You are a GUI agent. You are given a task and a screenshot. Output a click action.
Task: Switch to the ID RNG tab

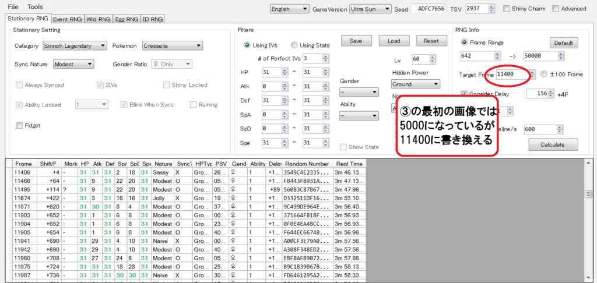(x=153, y=19)
